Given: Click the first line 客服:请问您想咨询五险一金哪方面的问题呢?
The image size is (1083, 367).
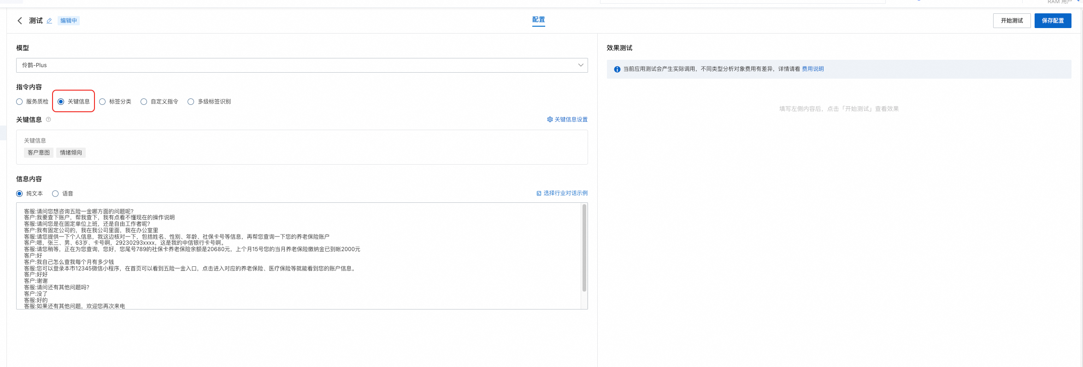Looking at the screenshot, I should (79, 212).
